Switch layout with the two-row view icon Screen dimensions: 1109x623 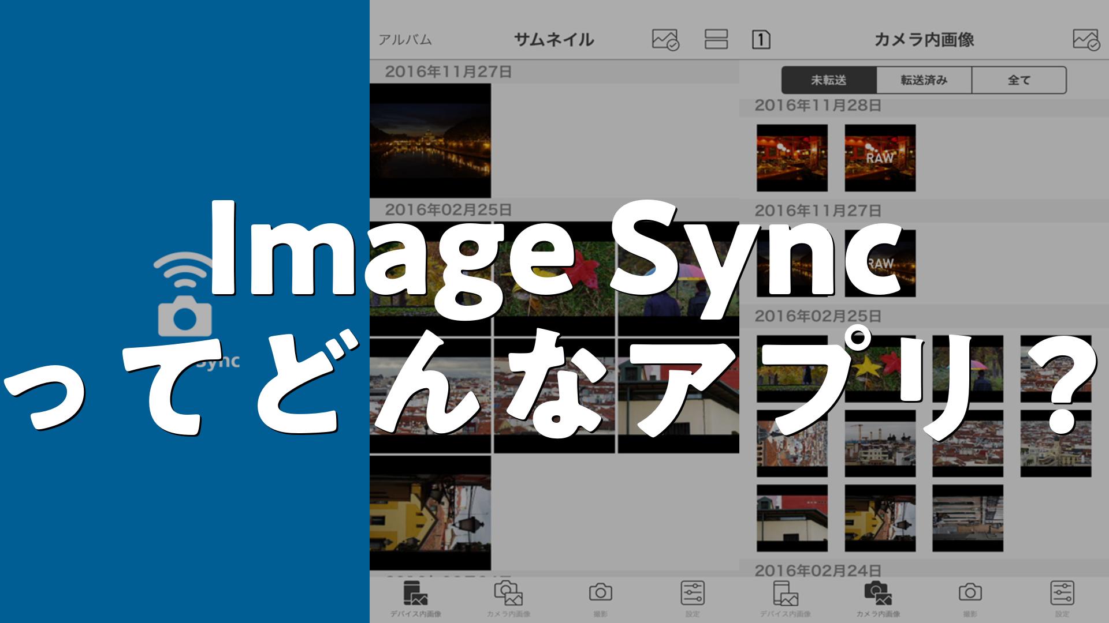[x=716, y=39]
